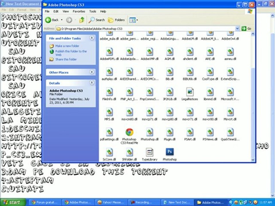This screenshot has width=275, height=206.
Task: Select ARE.dll file icon
Action: click(x=210, y=52)
